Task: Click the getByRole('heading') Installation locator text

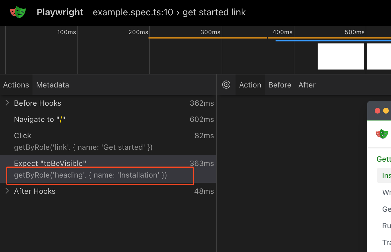Action: (x=90, y=175)
